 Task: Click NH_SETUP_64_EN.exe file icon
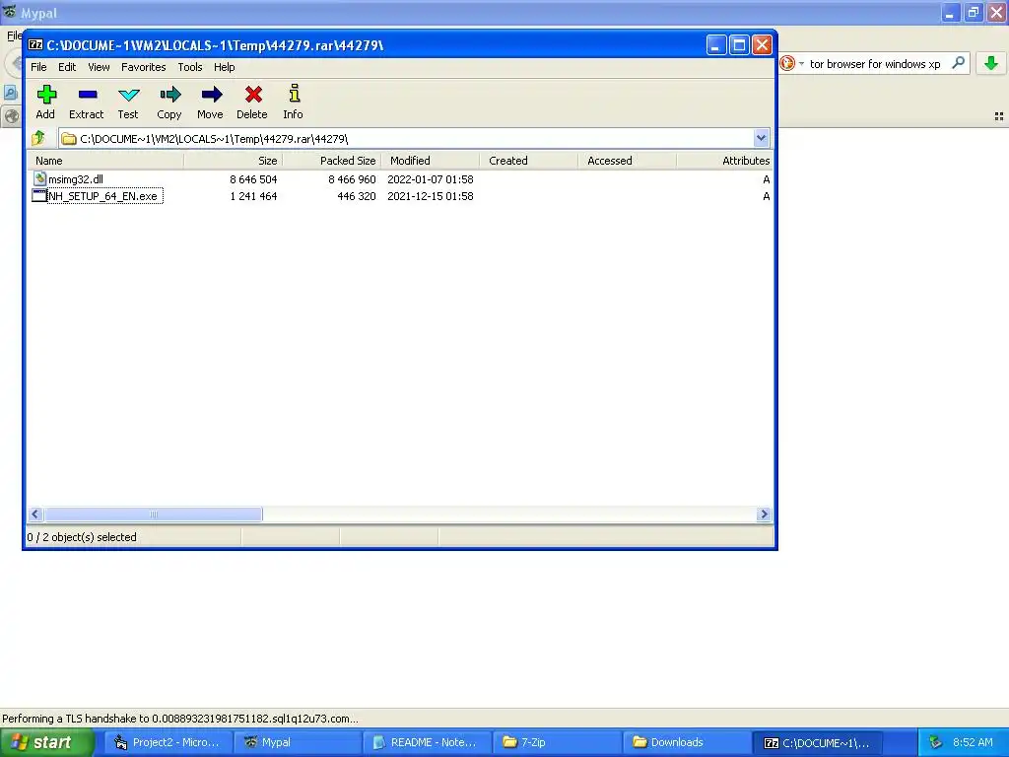(x=39, y=196)
